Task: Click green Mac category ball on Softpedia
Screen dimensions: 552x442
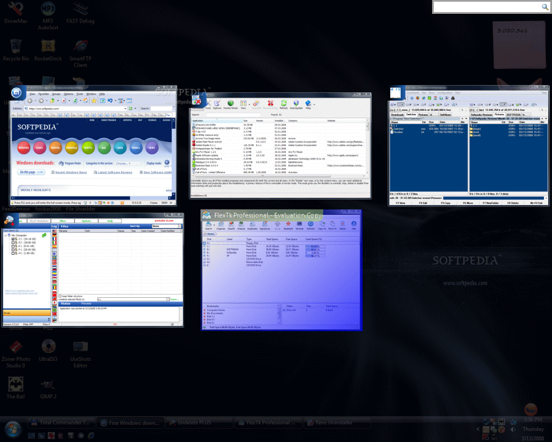Action: 104,148
